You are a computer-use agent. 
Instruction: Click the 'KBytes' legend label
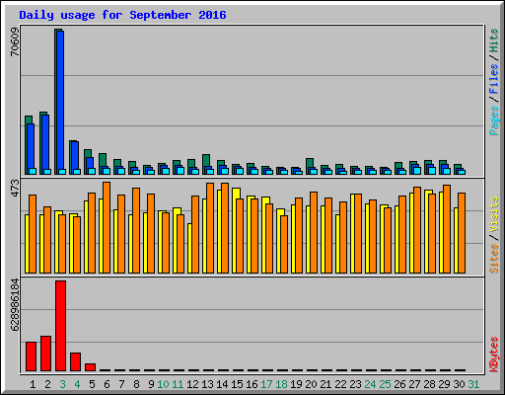(x=494, y=355)
